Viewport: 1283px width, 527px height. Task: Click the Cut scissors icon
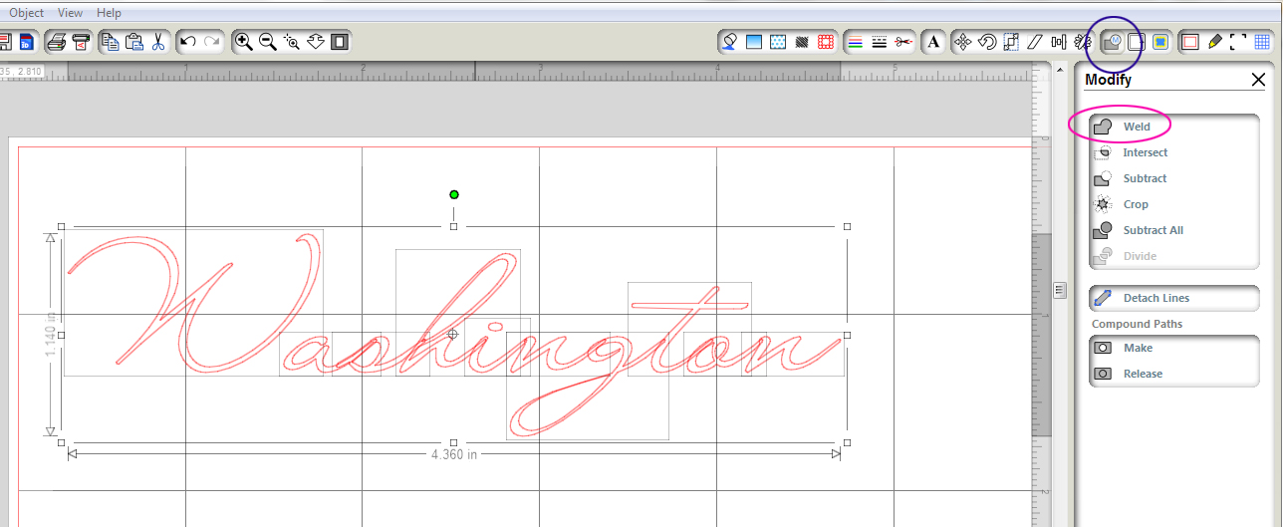click(x=157, y=42)
